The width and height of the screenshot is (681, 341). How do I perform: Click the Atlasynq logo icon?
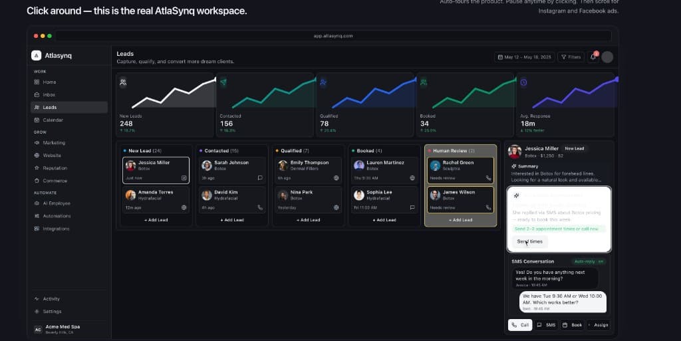pyautogui.click(x=37, y=55)
